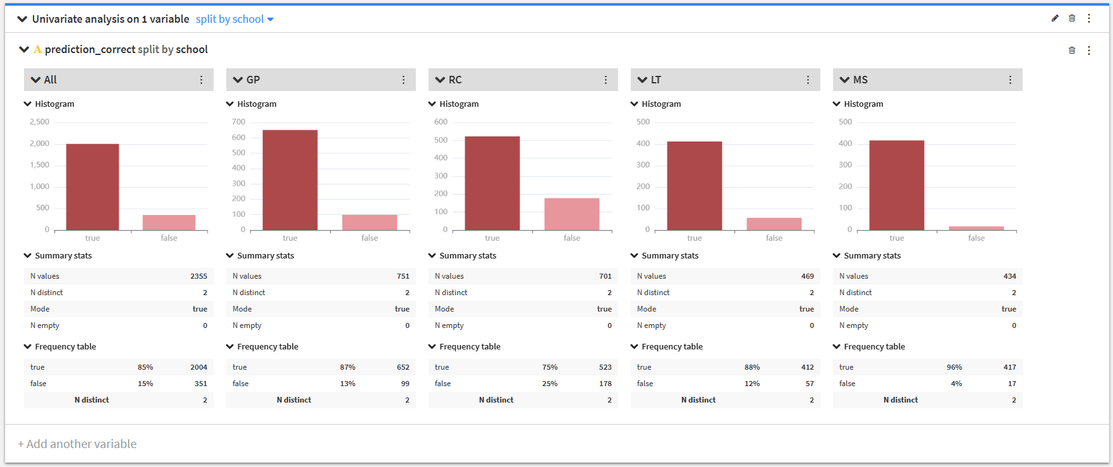
Task: Collapse the prediction_correct split by school section
Action: (x=24, y=49)
